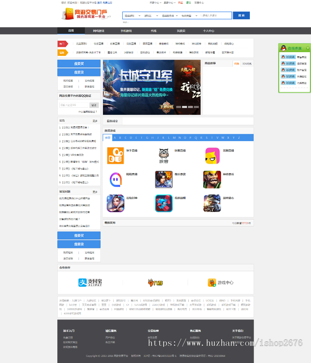Click the penguin icon beside 在线客服
Screen dimensions: 311x363
(283, 48)
